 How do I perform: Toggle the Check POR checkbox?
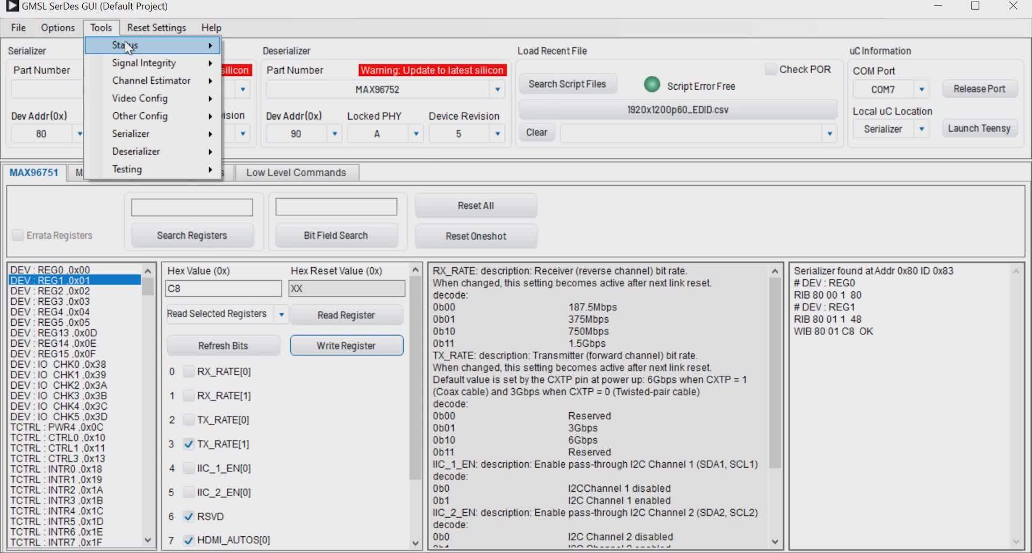(771, 69)
